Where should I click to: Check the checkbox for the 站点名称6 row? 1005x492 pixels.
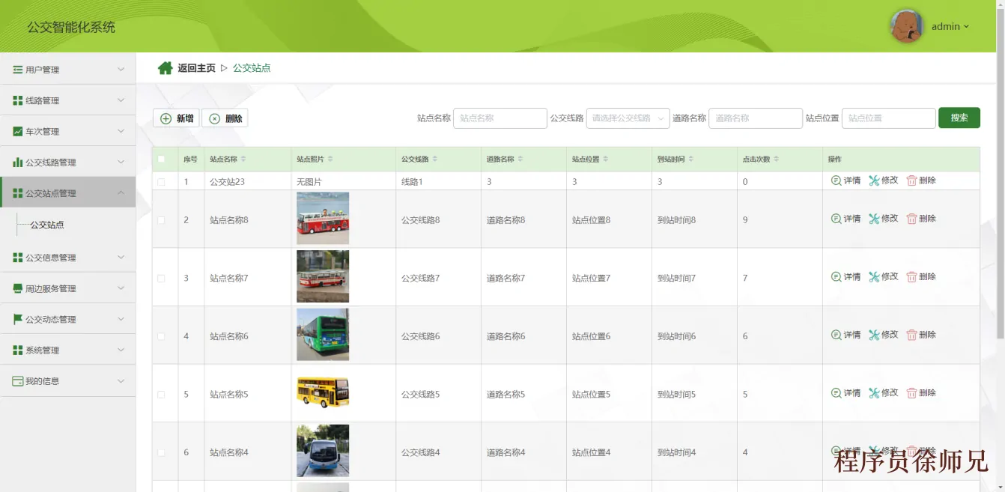point(161,336)
